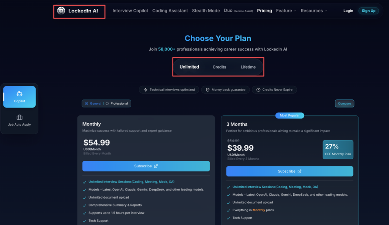This screenshot has height=225, width=389.
Task: Subscribe to the Monthly plan
Action: click(x=146, y=166)
